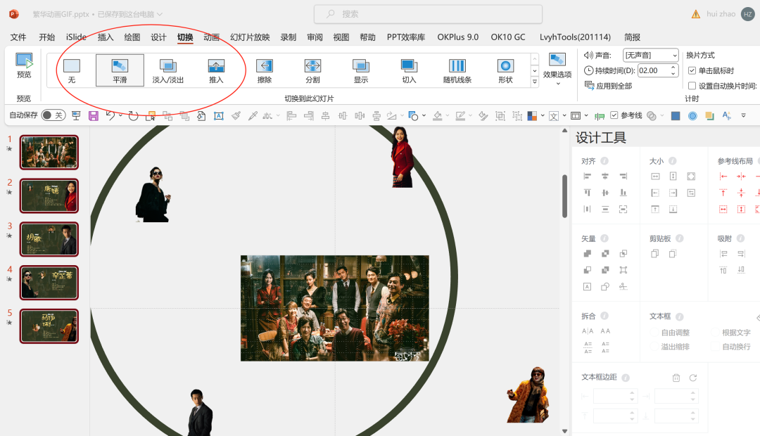Click align-right icon in 对齐 section

[x=623, y=177]
